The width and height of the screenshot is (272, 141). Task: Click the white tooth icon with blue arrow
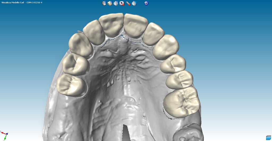pos(116,3)
